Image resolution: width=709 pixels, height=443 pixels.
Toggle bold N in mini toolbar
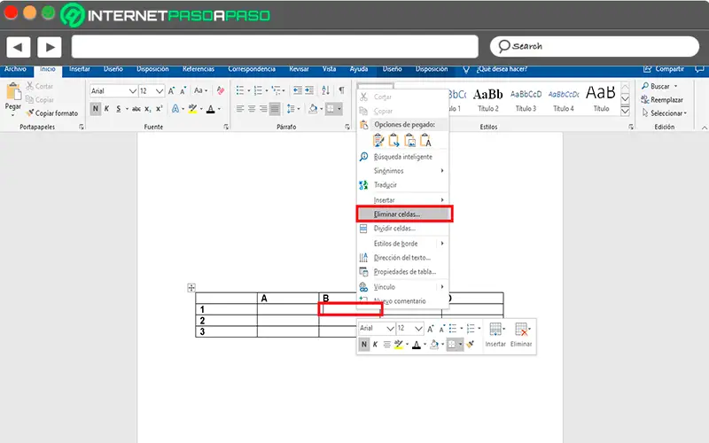pyautogui.click(x=364, y=345)
